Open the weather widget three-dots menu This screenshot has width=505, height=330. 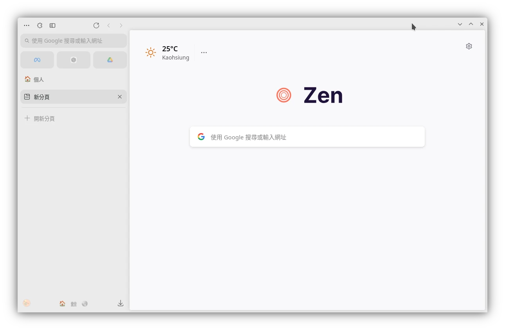click(204, 52)
